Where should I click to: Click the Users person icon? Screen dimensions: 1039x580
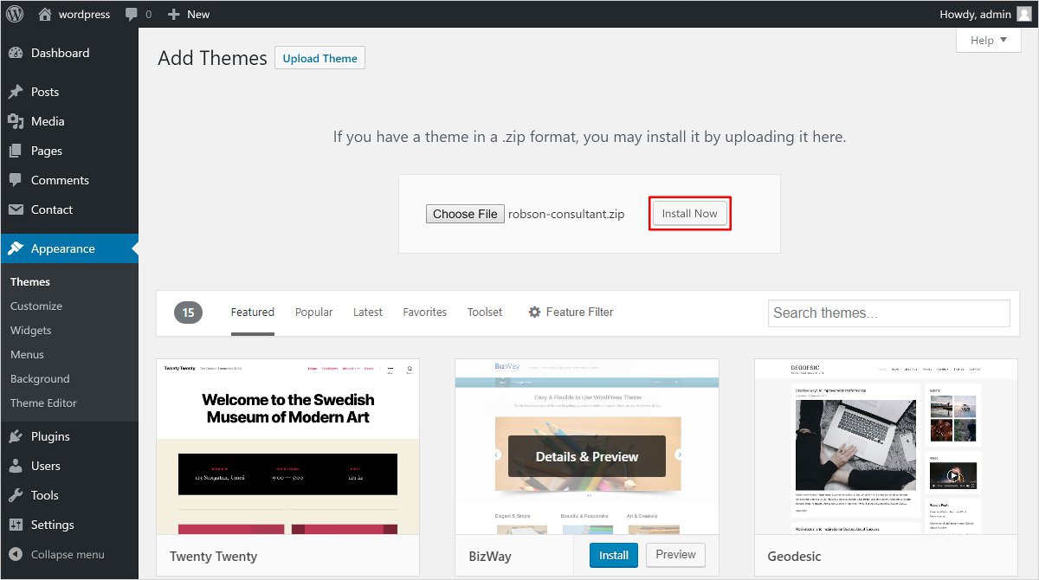tap(16, 466)
